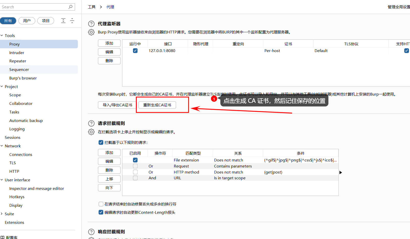The width and height of the screenshot is (410, 239).
Task: Click 向下 button for interception rules
Action: click(109, 188)
